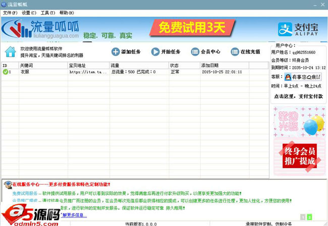
Task: Click the green check icon in row 1
Action: click(x=6, y=72)
